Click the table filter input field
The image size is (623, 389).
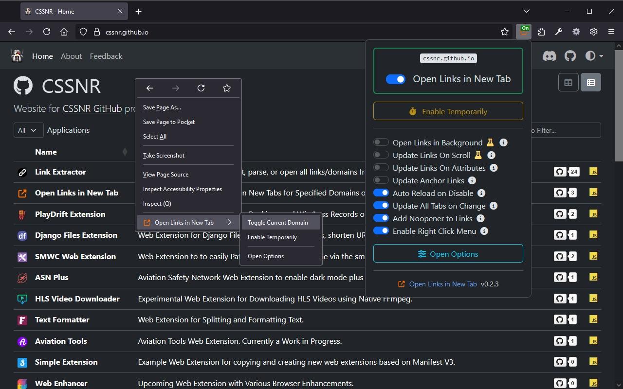tap(566, 130)
